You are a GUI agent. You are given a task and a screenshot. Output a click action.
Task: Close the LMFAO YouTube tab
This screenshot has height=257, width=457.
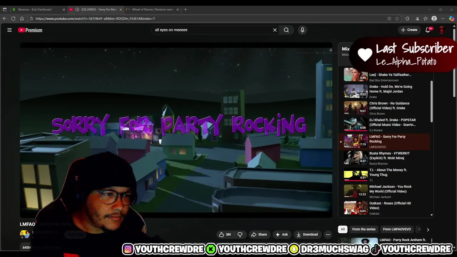coord(121,10)
